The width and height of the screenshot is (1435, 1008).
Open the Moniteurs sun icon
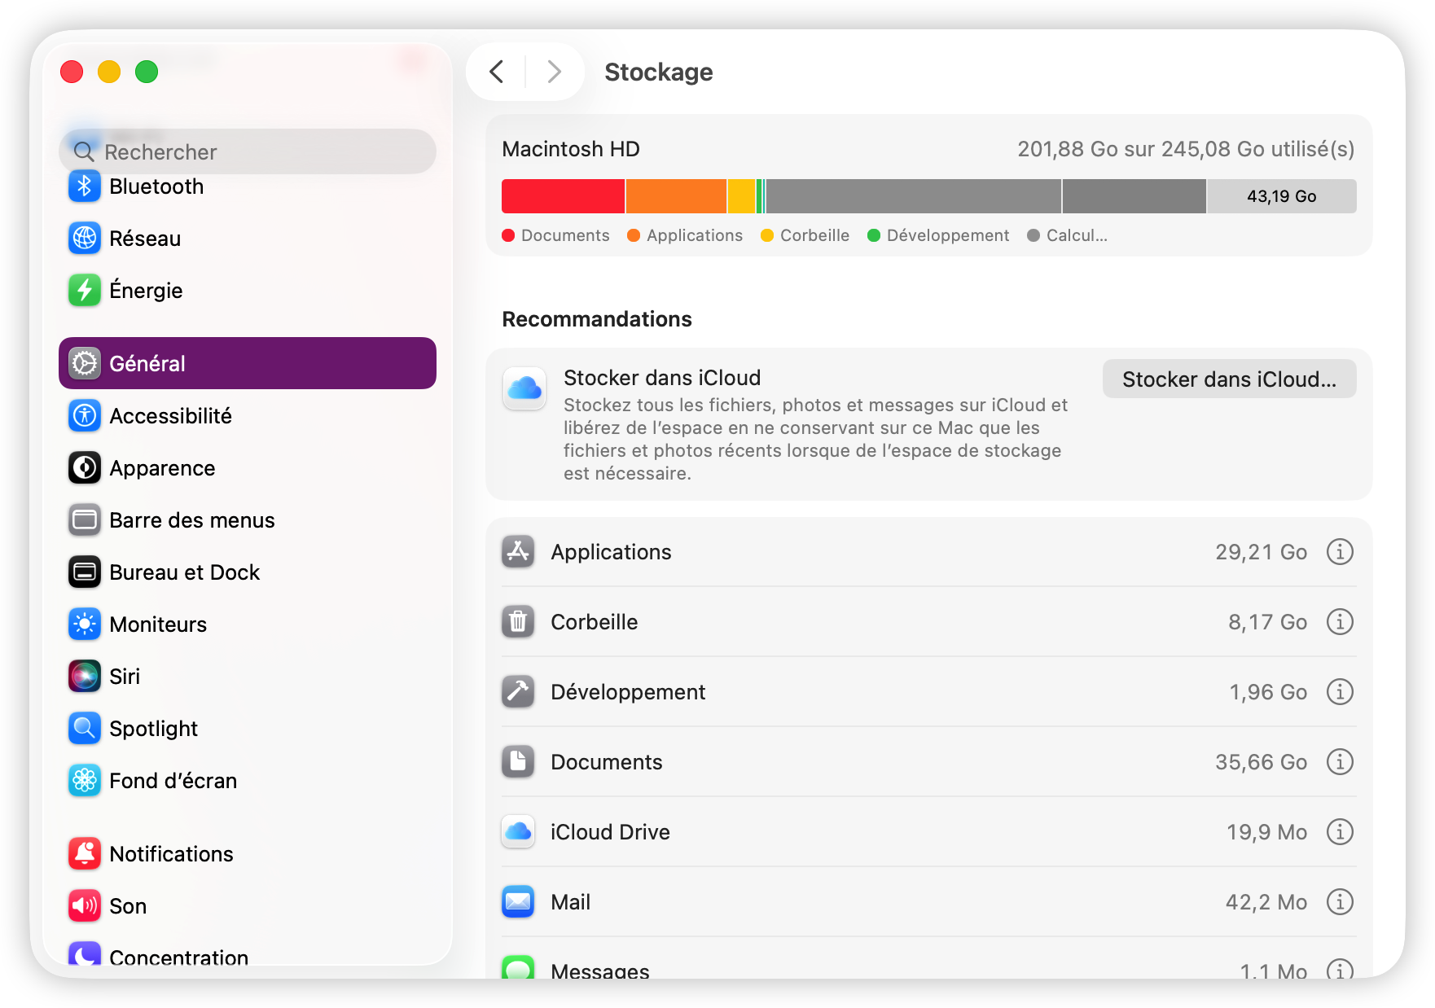85,625
